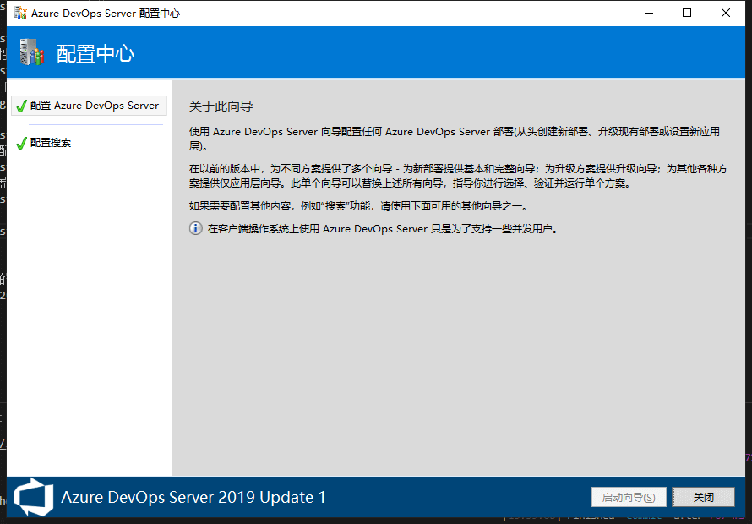Click the app icon in the title bar
This screenshot has width=752, height=524.
(x=19, y=14)
